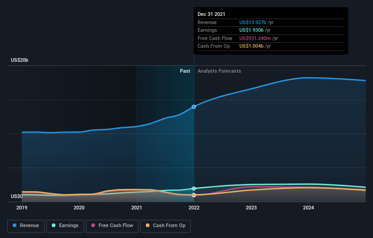
Task: Click the 2023 x-axis label
Action: tap(251, 208)
